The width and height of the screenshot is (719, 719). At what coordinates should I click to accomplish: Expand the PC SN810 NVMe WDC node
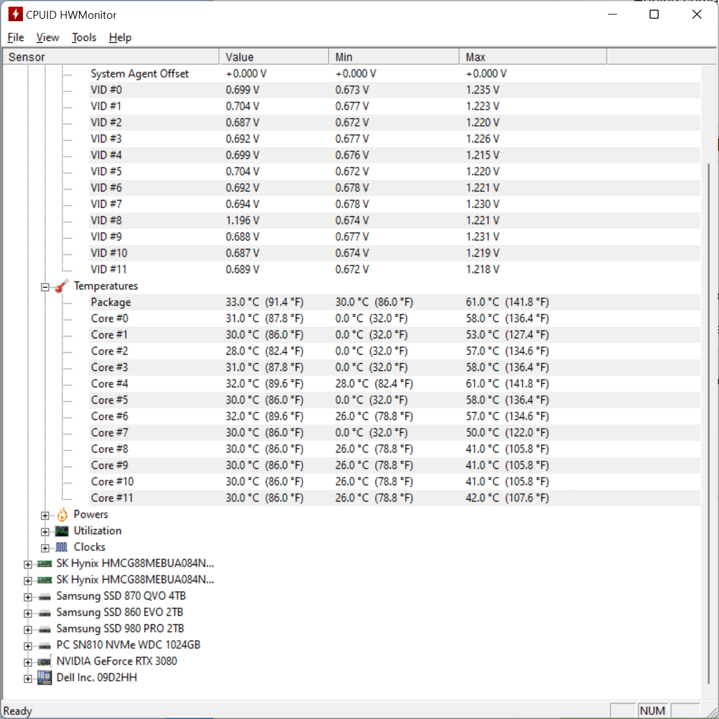(28, 646)
